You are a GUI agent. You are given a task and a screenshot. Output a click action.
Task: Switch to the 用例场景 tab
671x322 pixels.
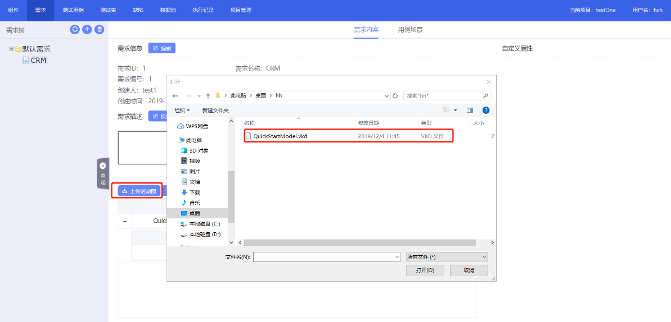tap(410, 30)
